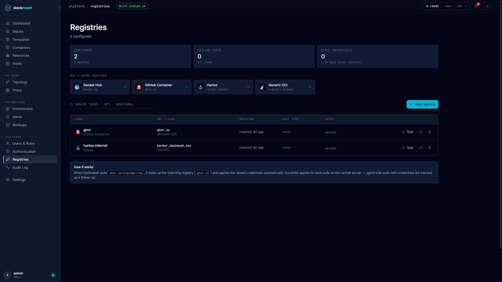Add the GitHub Container provider
Viewport: 502px width, 282px height.
pos(162,87)
